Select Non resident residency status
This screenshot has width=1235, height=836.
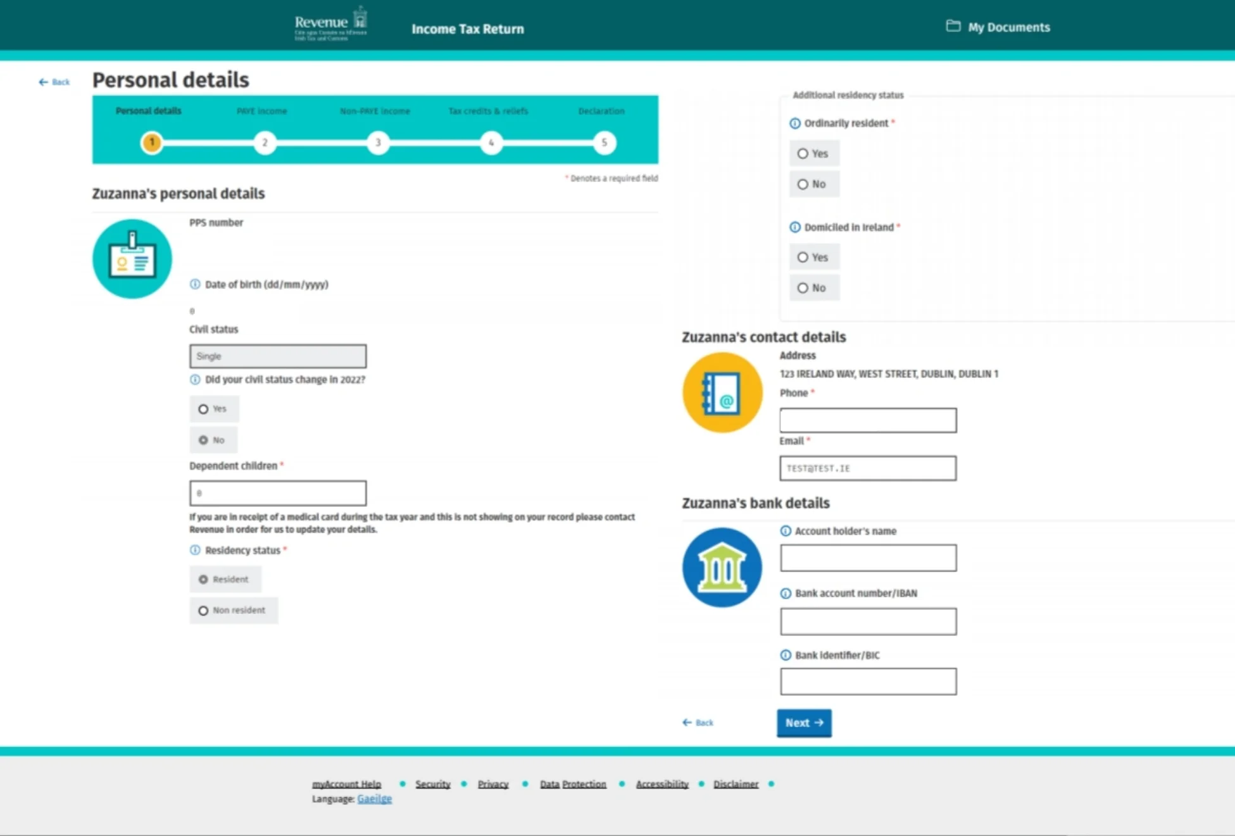pyautogui.click(x=203, y=611)
